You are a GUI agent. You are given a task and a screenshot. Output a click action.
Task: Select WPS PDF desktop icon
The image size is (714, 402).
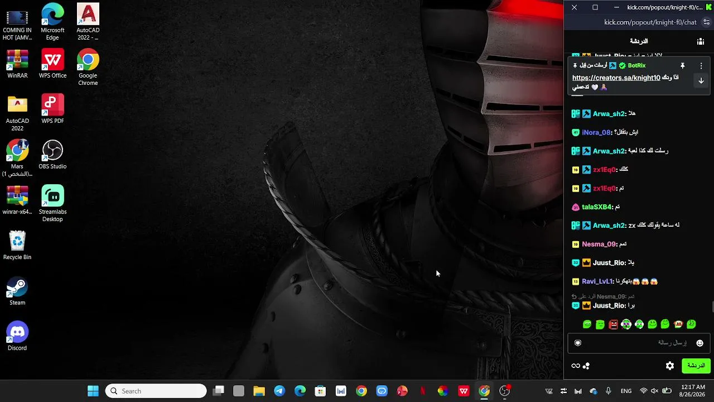click(52, 109)
